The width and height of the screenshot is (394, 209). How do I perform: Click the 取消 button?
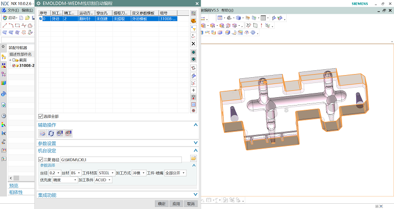click(x=191, y=203)
